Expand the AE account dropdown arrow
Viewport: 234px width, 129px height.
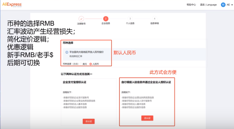[232, 5]
